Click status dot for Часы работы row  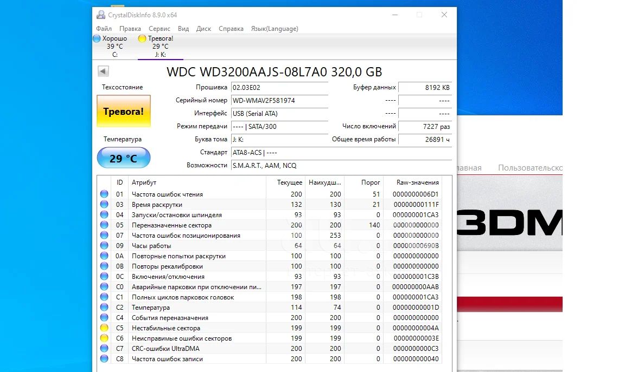click(x=104, y=246)
